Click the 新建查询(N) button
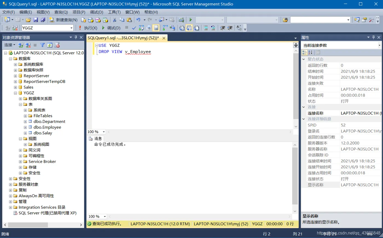Screen dimensions: 383x238 point(63,20)
